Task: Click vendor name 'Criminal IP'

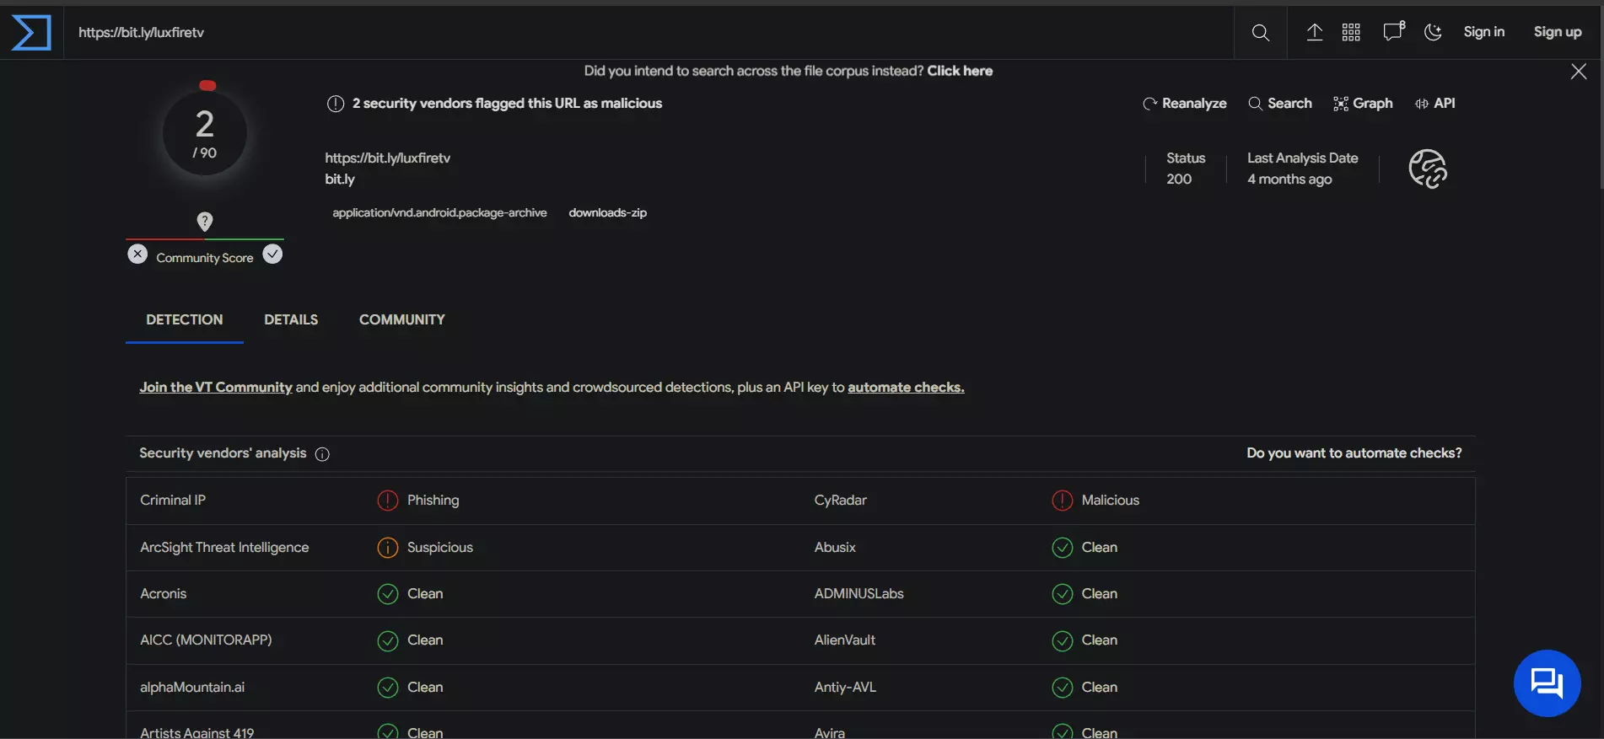Action: point(173,500)
